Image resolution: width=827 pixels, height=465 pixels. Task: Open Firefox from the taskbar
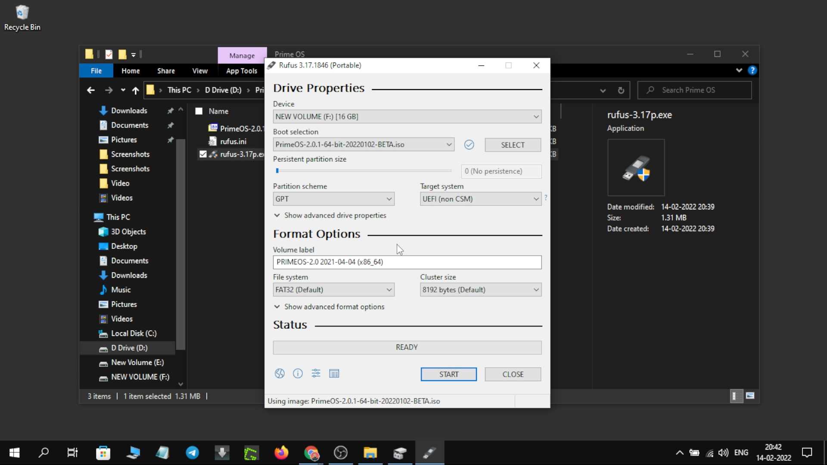coord(281,453)
